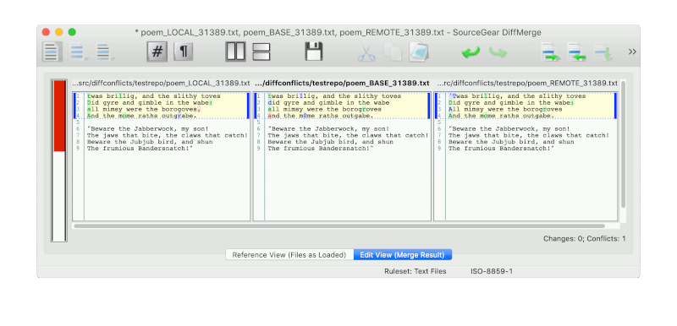Undo the last edit with the green arrow
The height and width of the screenshot is (326, 677).
(x=471, y=52)
